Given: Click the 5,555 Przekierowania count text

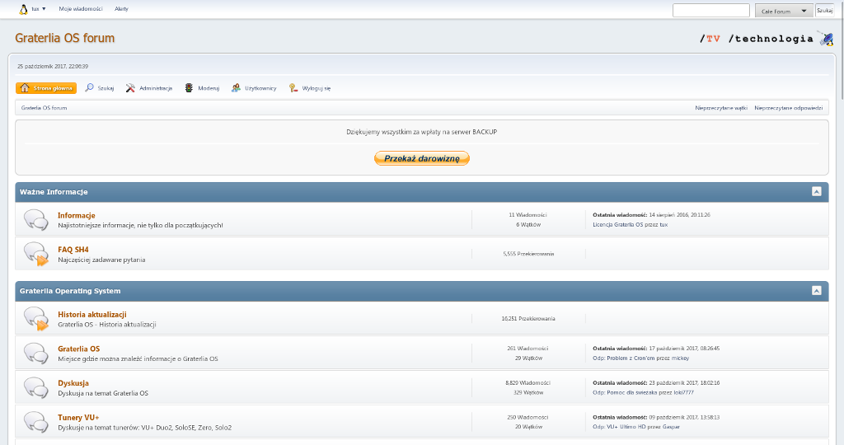Looking at the screenshot, I should (528, 254).
